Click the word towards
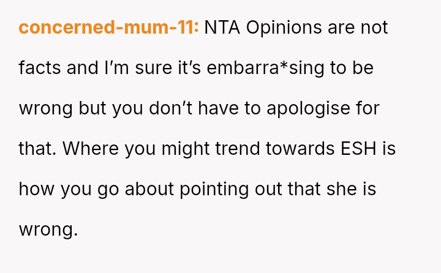 click(301, 149)
